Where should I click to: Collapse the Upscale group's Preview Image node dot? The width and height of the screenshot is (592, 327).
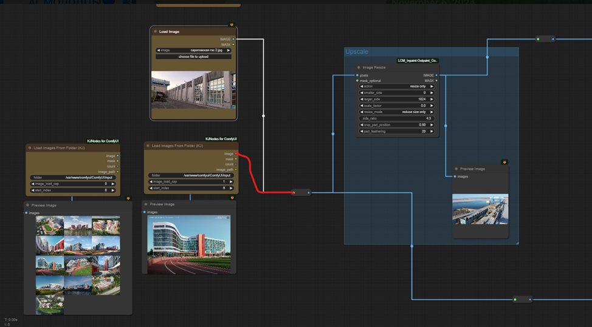coord(456,169)
